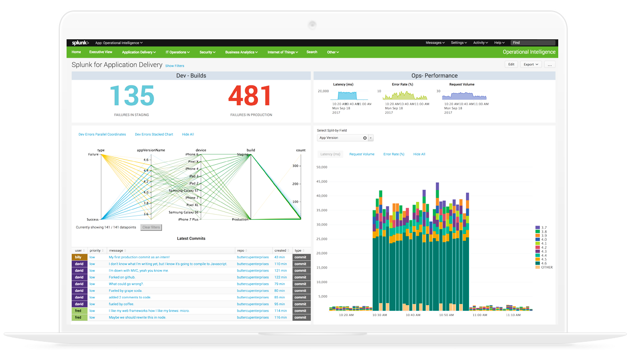Click the Edit button

511,64
